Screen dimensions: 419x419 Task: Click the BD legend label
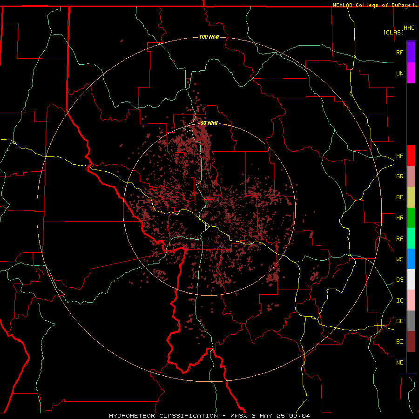click(x=400, y=197)
